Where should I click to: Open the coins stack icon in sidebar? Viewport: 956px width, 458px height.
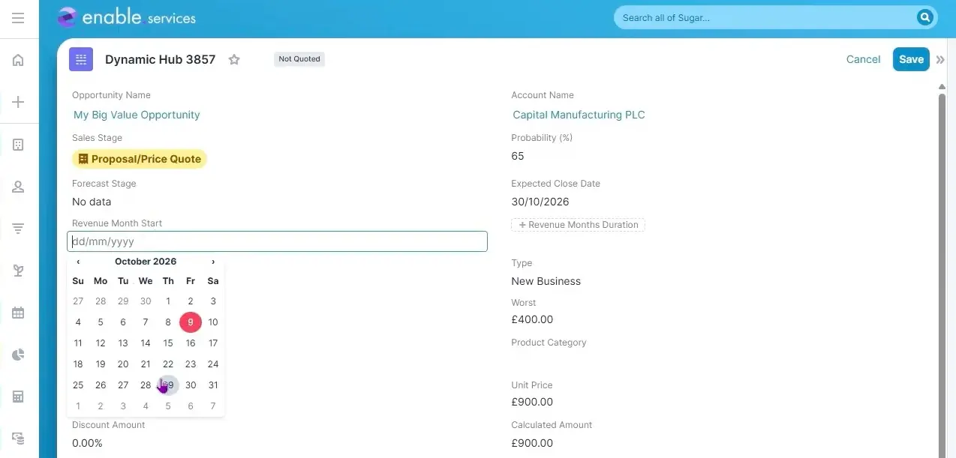click(x=19, y=438)
